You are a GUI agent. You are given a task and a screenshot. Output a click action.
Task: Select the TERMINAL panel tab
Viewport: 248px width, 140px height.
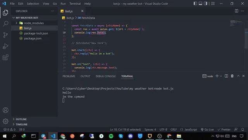click(x=127, y=76)
